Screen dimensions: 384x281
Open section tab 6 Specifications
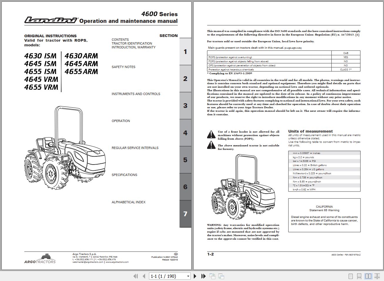point(185,187)
